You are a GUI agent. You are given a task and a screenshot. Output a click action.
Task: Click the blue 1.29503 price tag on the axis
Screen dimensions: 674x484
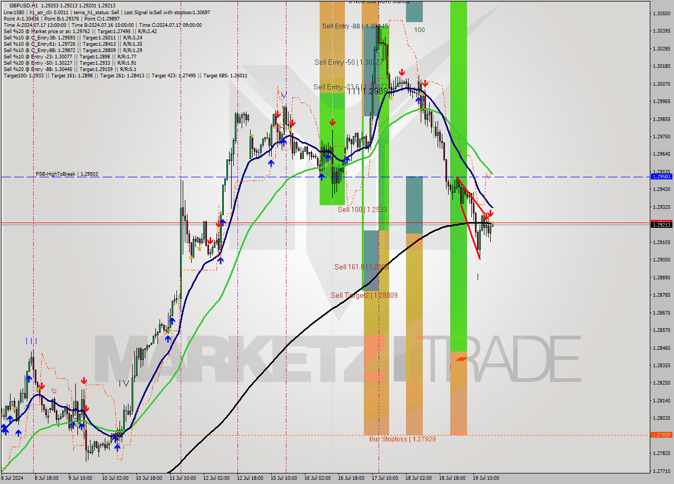(661, 177)
